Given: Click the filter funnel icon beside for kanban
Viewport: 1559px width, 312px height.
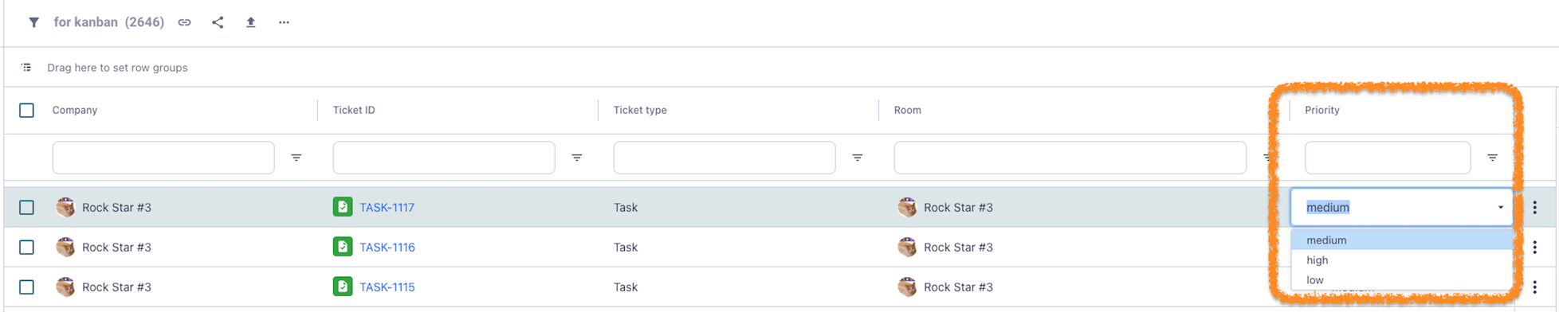Looking at the screenshot, I should coord(33,22).
